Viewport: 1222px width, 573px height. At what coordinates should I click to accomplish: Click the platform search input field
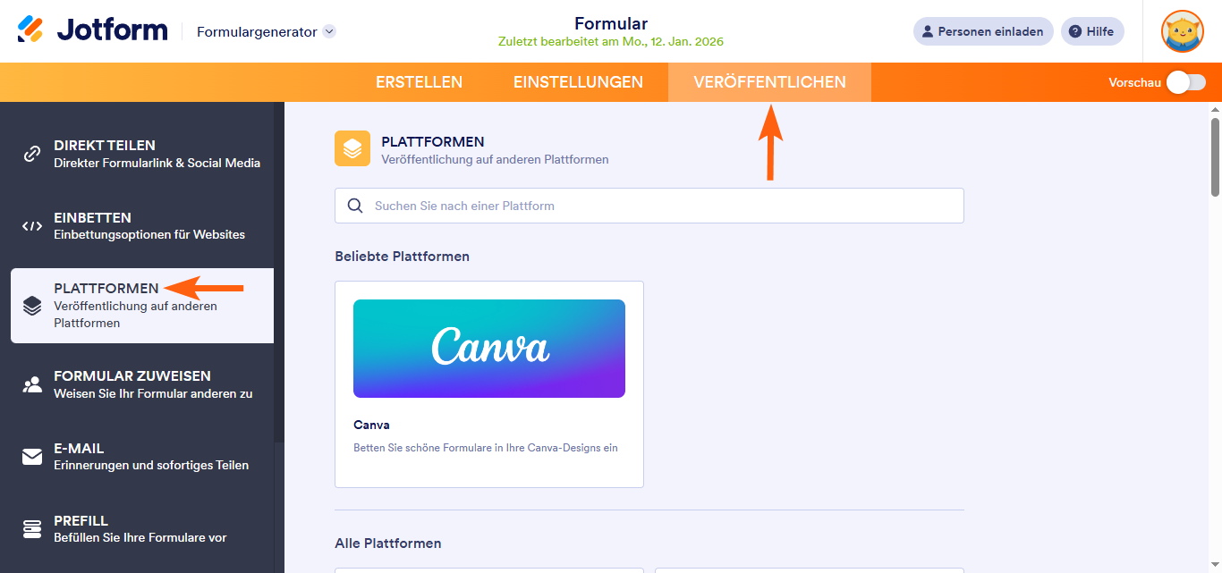(x=649, y=206)
